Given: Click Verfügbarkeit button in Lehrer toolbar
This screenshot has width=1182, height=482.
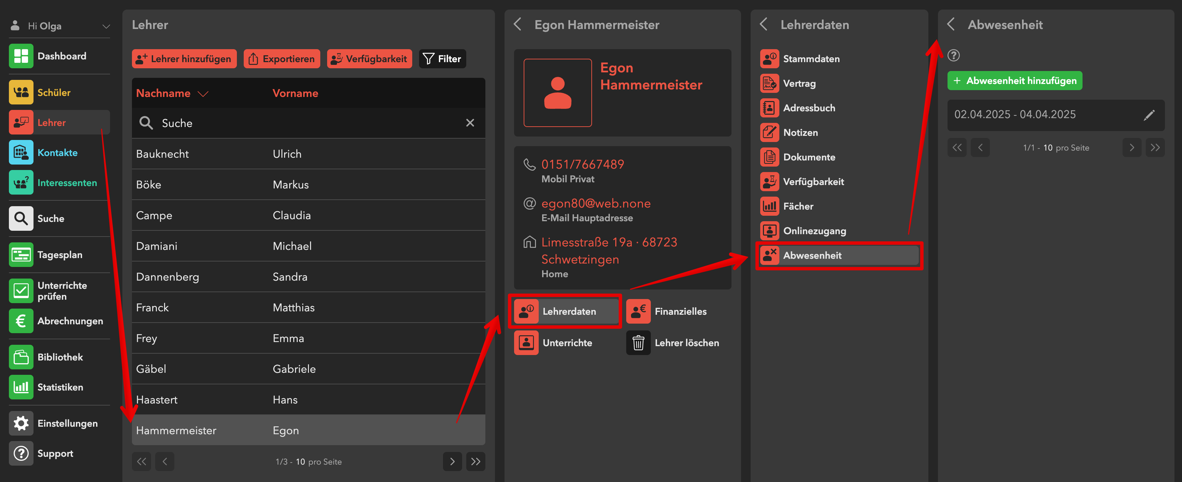Looking at the screenshot, I should tap(370, 59).
